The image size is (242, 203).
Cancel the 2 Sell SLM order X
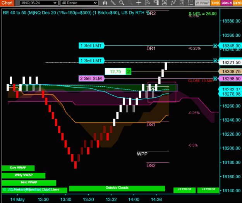(x=215, y=78)
